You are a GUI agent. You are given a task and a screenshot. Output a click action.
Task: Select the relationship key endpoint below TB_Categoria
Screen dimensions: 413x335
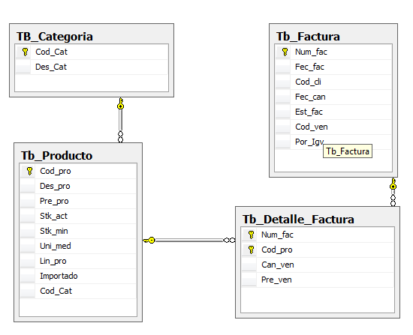coord(120,103)
